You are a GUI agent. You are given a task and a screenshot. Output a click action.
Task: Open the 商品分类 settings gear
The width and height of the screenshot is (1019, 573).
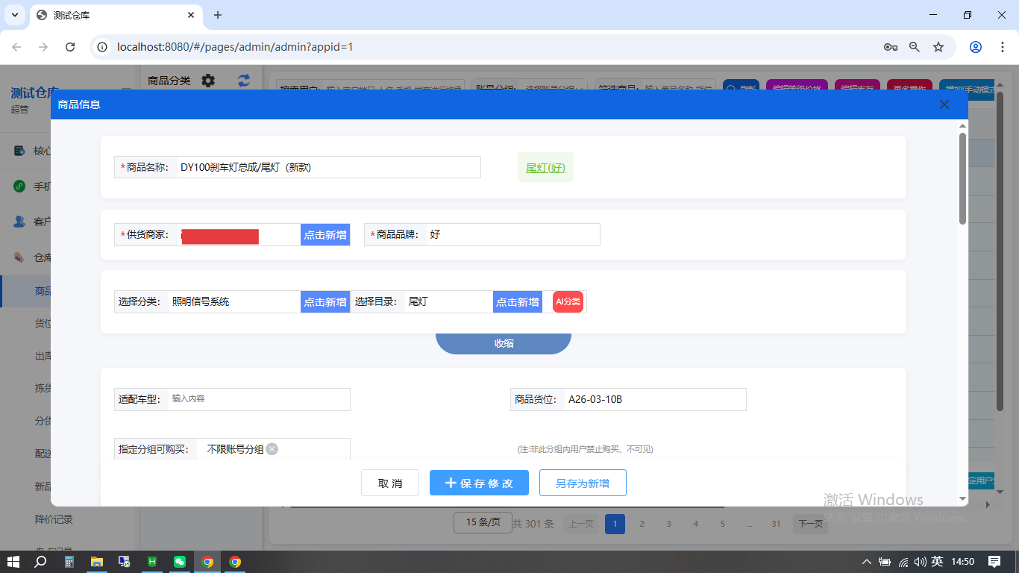coord(207,81)
